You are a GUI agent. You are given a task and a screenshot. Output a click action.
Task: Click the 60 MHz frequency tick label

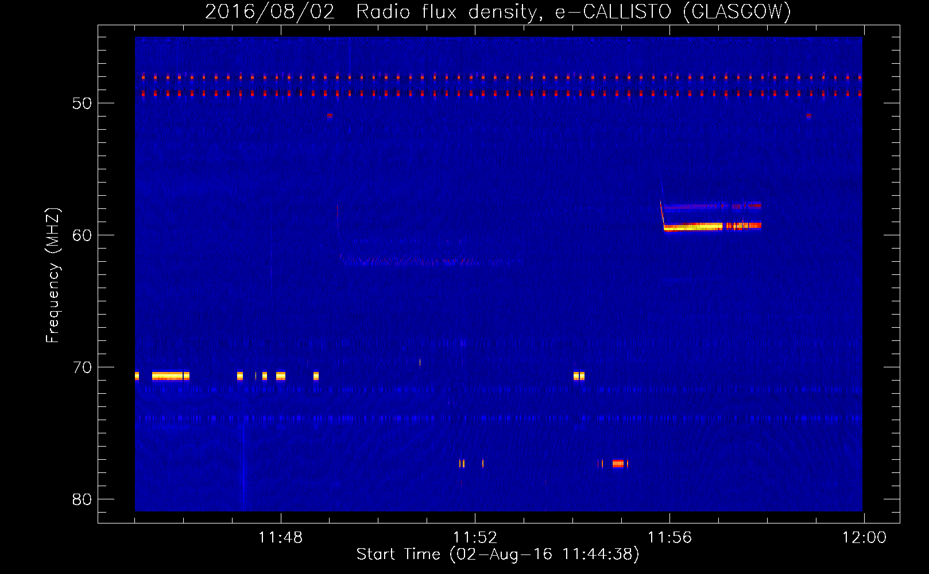[82, 235]
